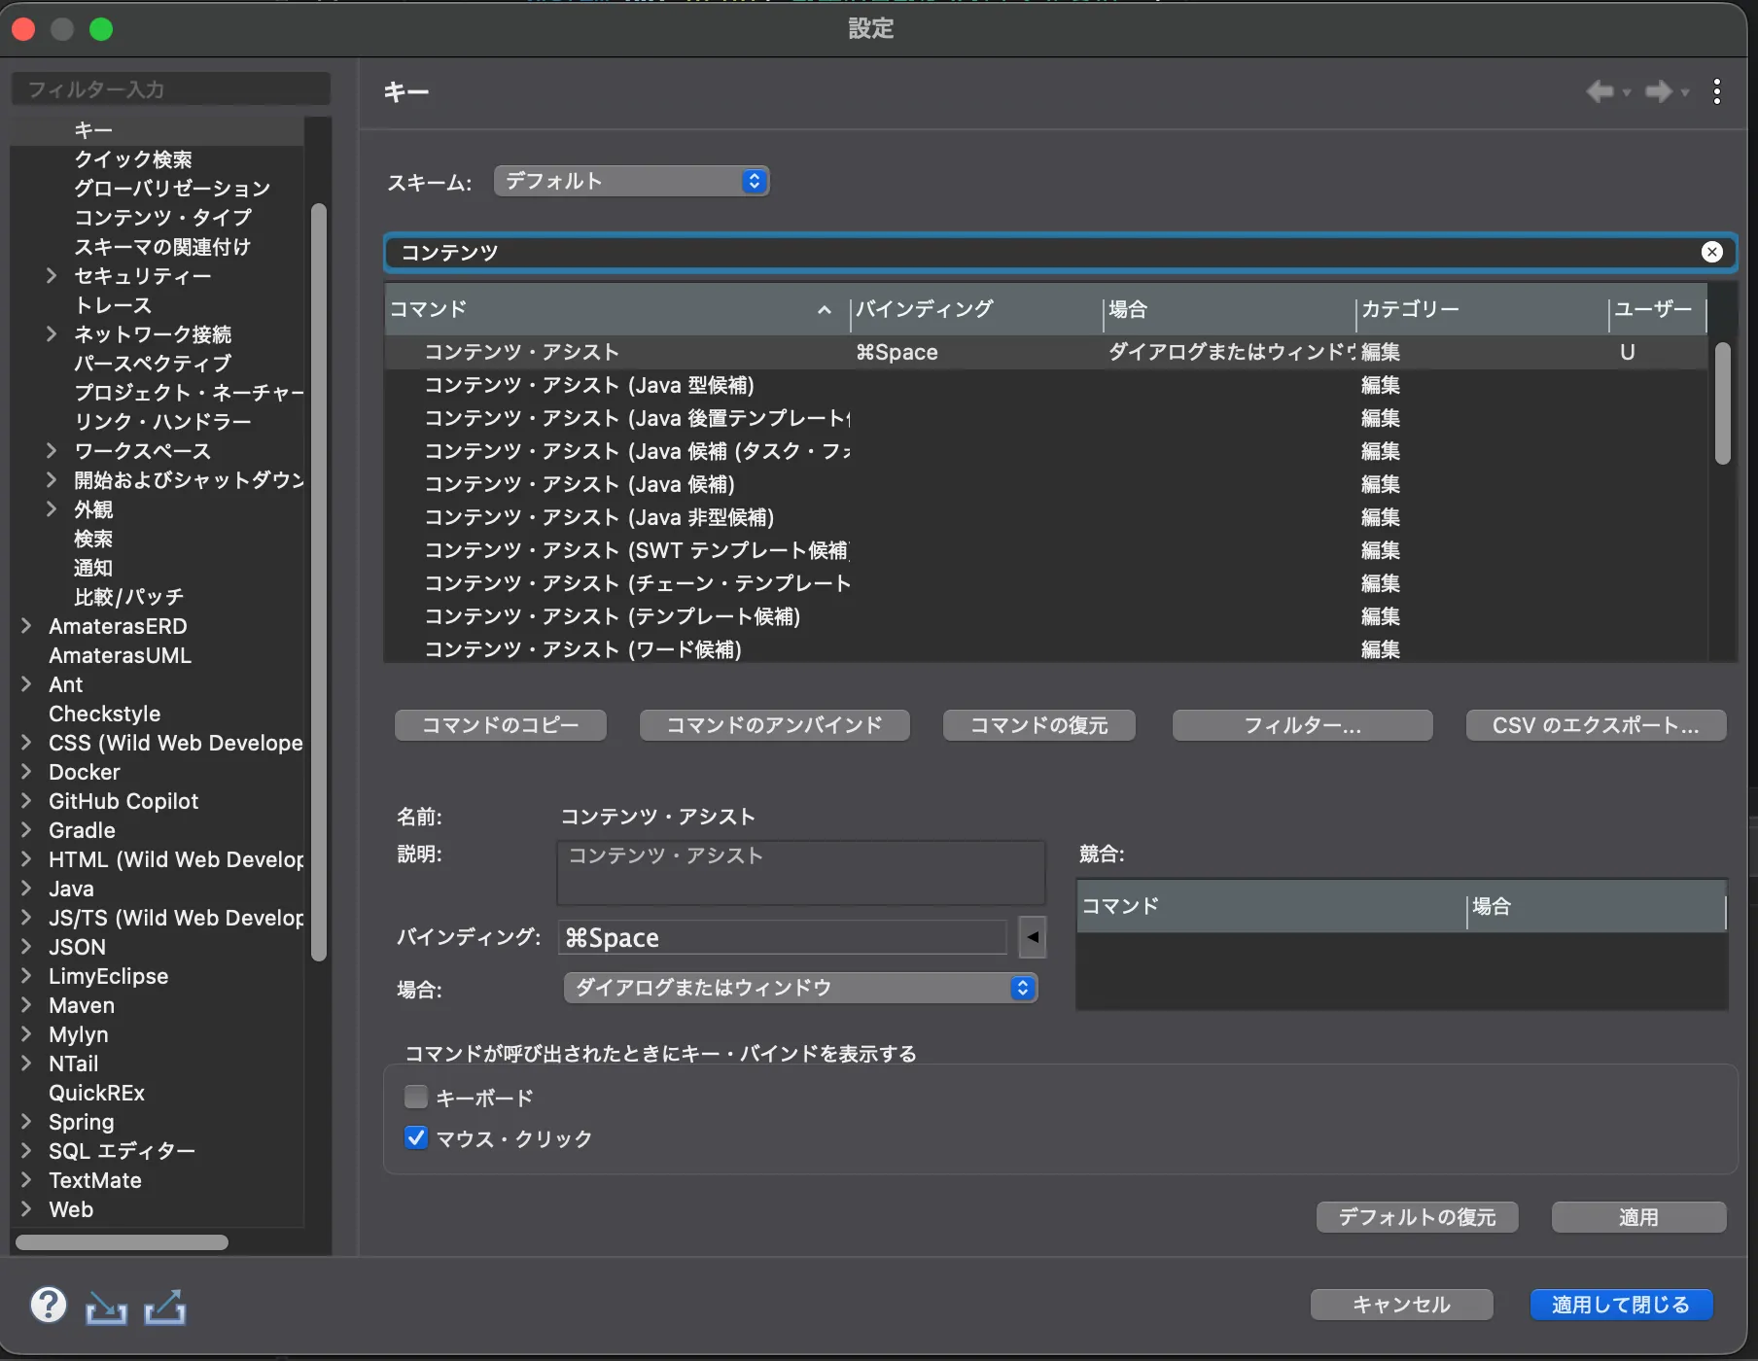1758x1361 pixels.
Task: Expand the Spring tree node
Action: 26,1122
